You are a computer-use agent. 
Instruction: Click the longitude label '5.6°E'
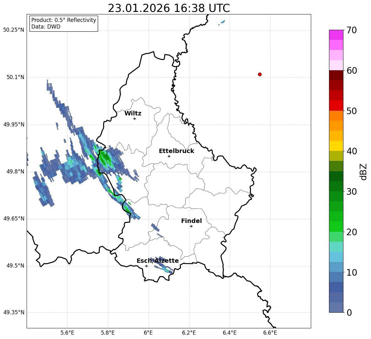67,333
